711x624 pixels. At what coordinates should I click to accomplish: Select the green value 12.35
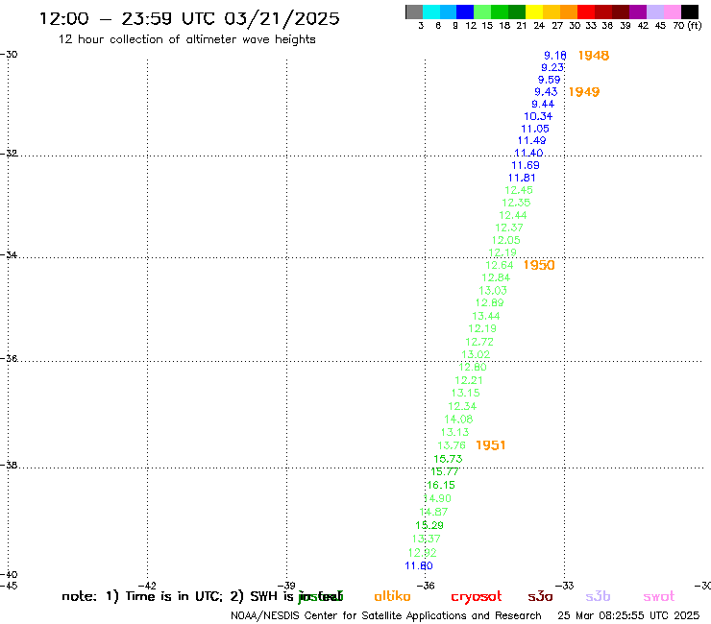coord(516,203)
